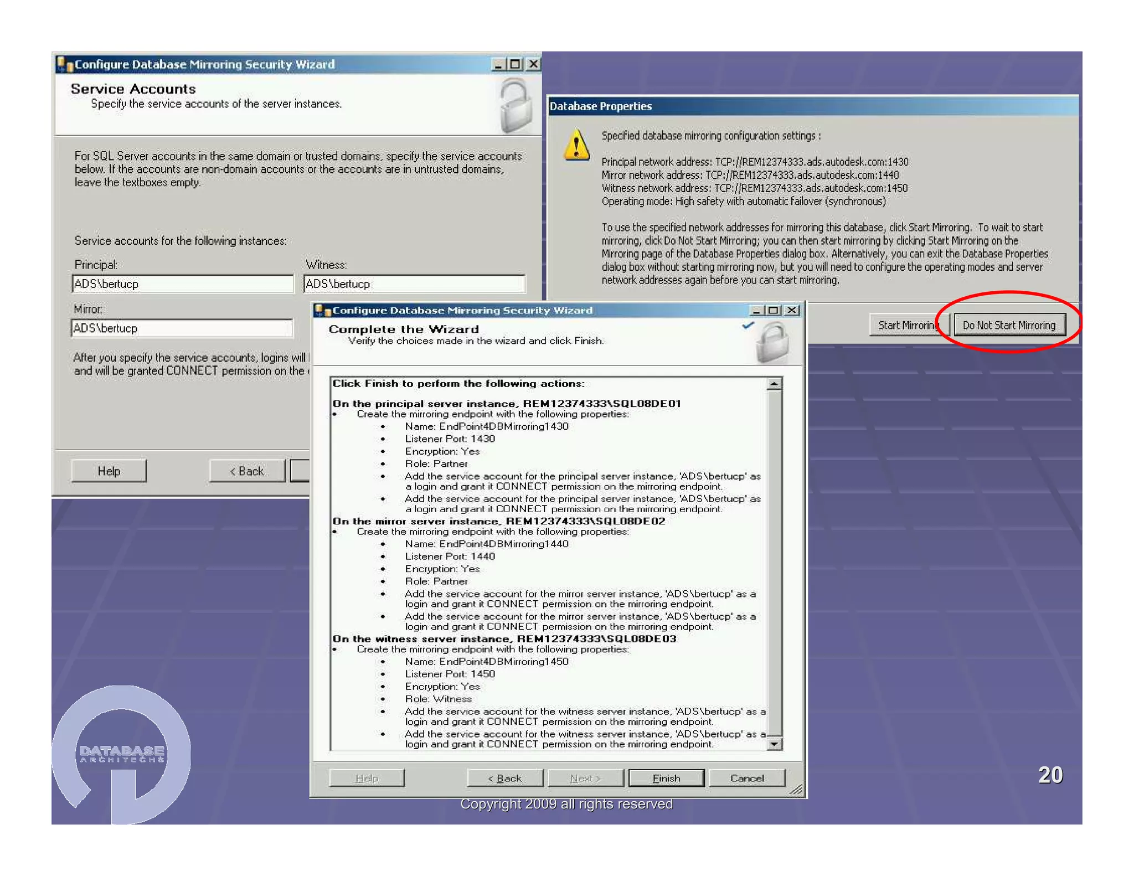Click Database Properties title bar

pos(813,106)
